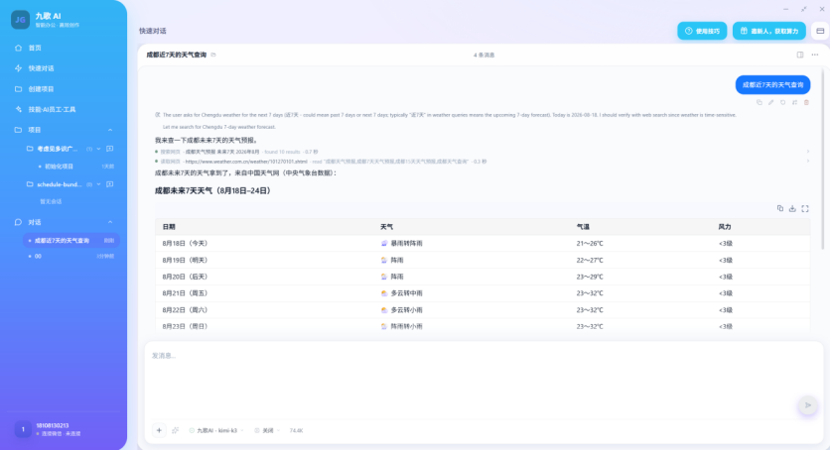
Task: Collapse the 项目 section chevron
Action: coord(110,130)
